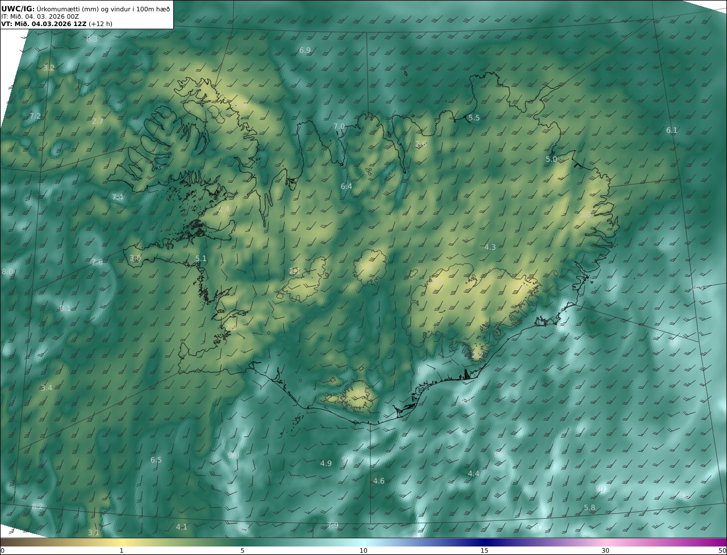Click the 1 tick on the color scale
727x555 pixels.
[122, 550]
